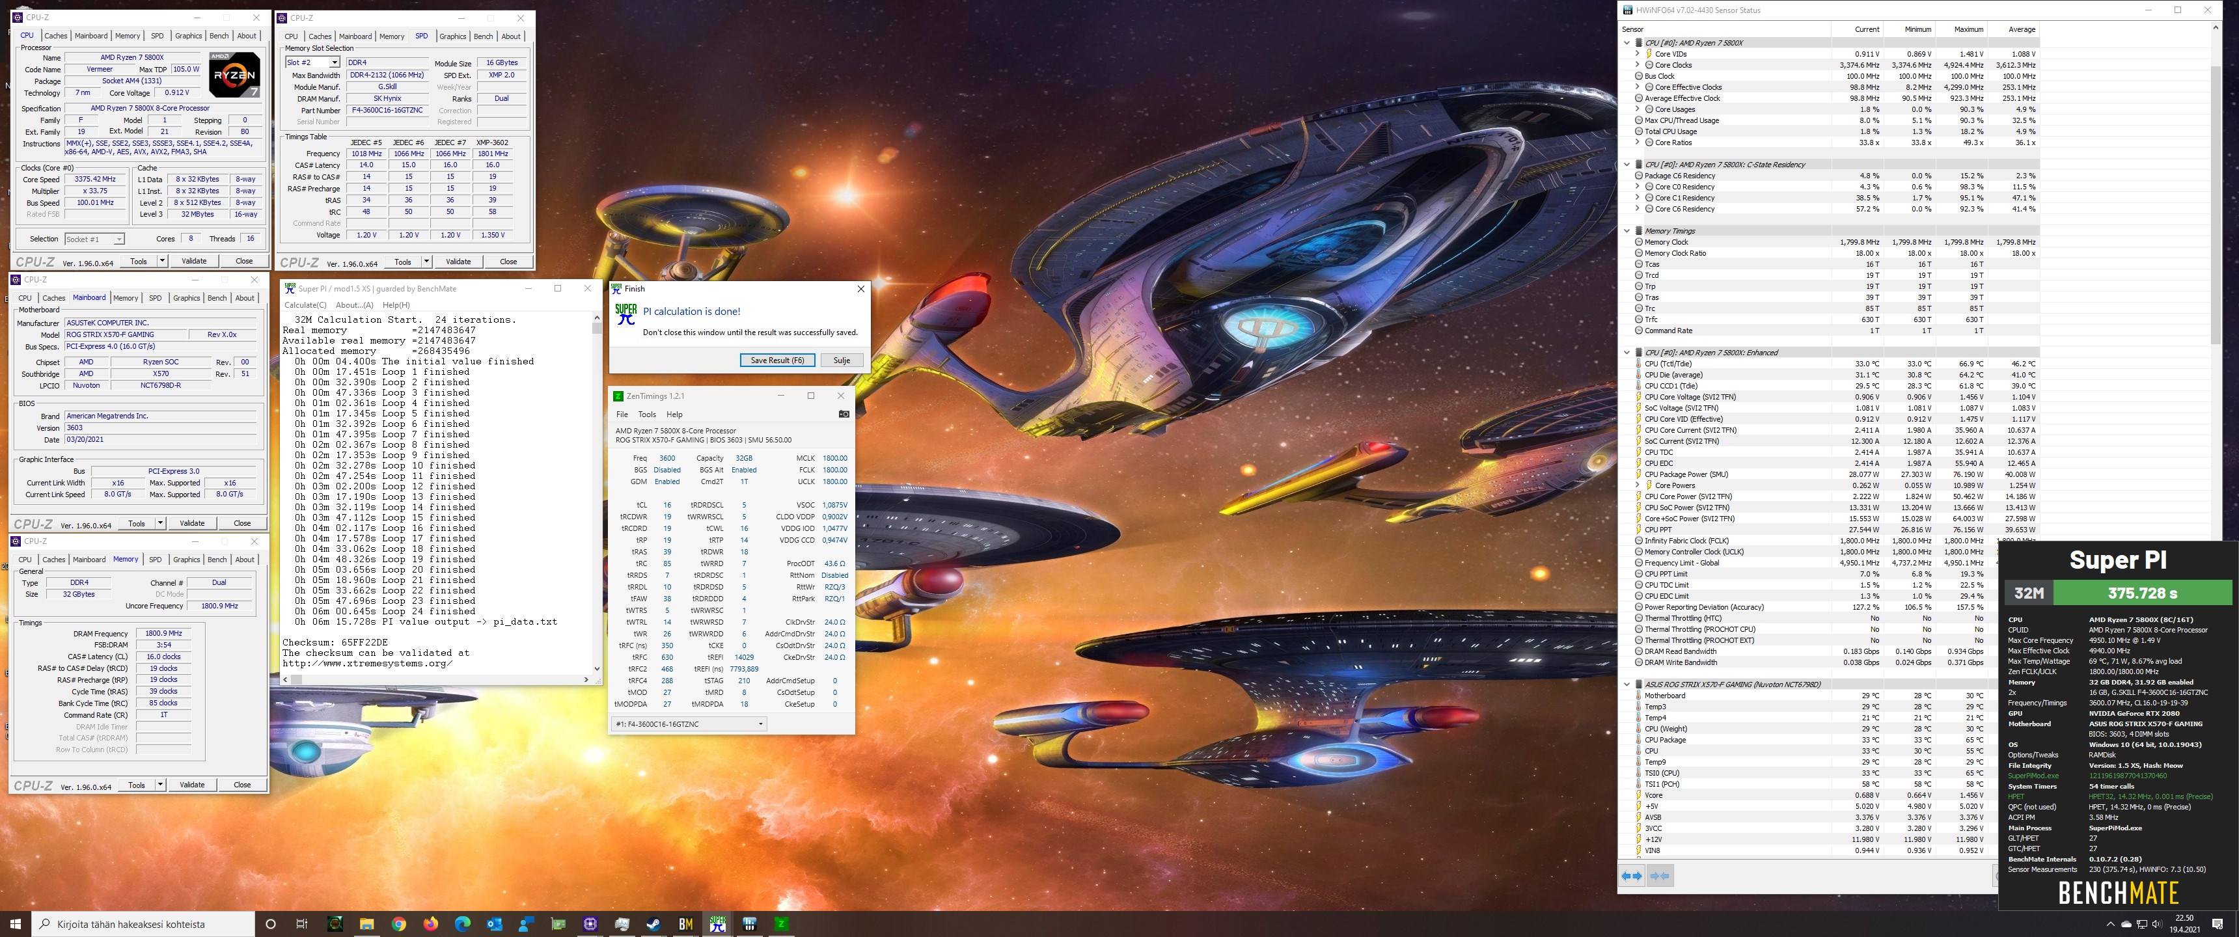
Task: Click HWiNFO expand columns blue arrows button
Action: tap(1632, 876)
